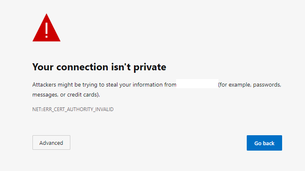Click the "Your connection isn't private" heading
Image resolution: width=305 pixels, height=171 pixels.
point(99,67)
